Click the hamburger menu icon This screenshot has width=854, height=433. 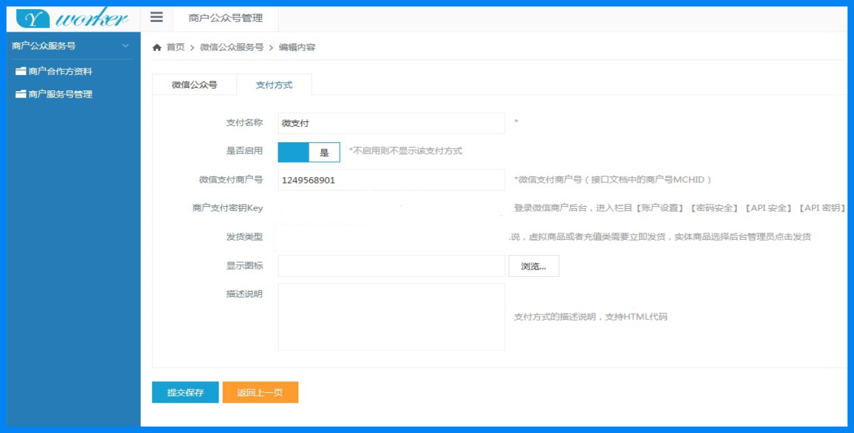157,17
